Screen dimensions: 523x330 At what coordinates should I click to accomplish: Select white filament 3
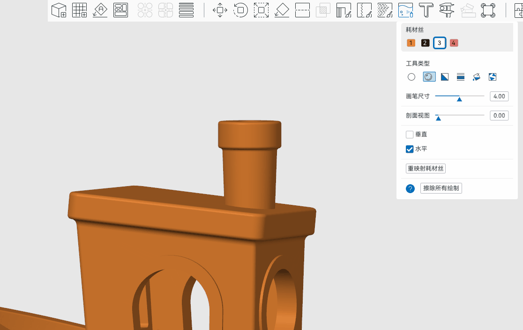(440, 43)
